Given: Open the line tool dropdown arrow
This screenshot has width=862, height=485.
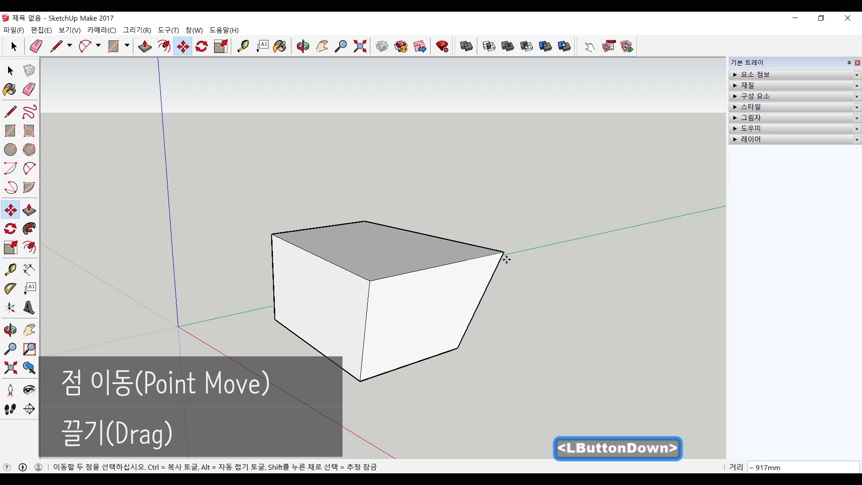Looking at the screenshot, I should point(70,46).
